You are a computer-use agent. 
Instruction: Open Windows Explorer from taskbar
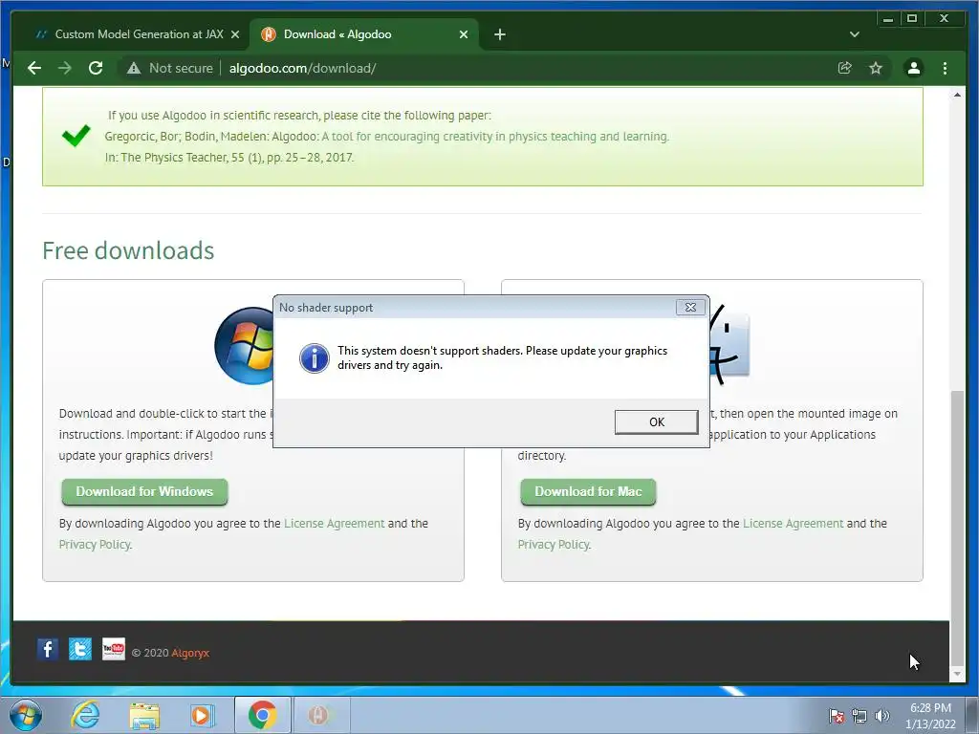point(144,715)
